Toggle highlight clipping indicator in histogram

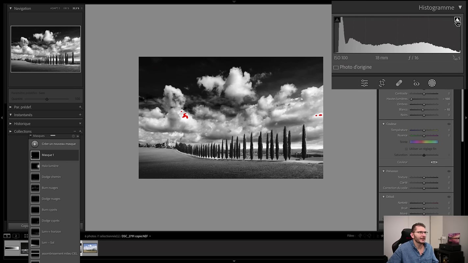click(457, 20)
